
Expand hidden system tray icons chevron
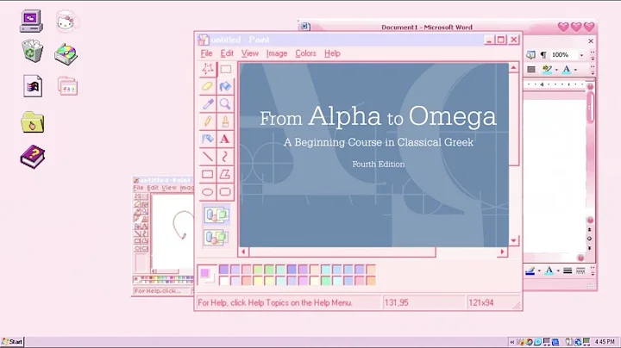click(512, 342)
